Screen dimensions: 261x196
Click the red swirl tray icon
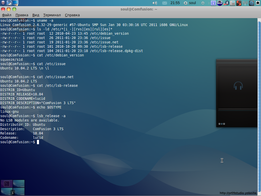tap(239, 3)
